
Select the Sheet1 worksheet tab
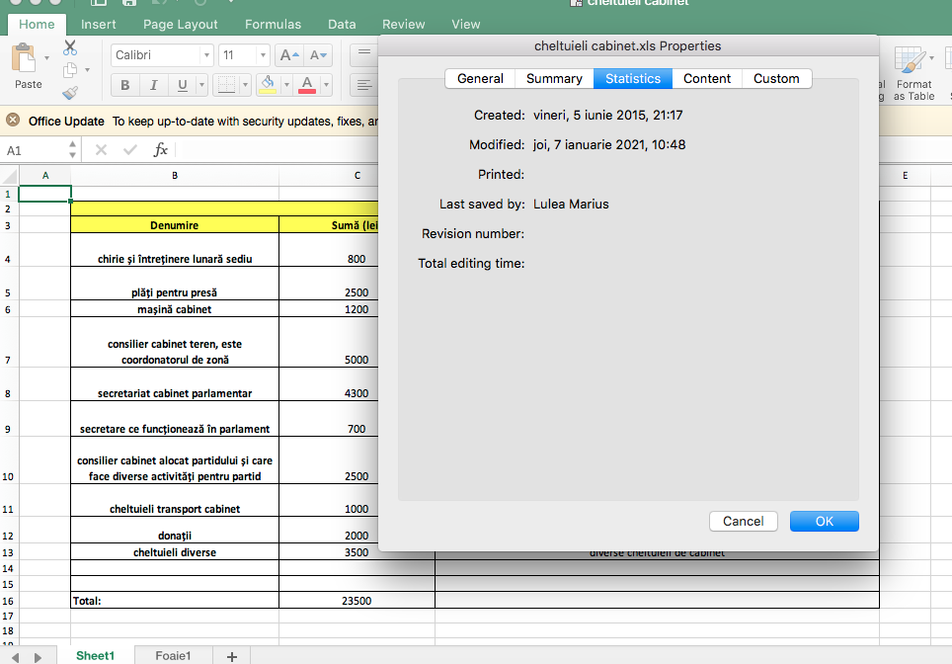pos(96,655)
